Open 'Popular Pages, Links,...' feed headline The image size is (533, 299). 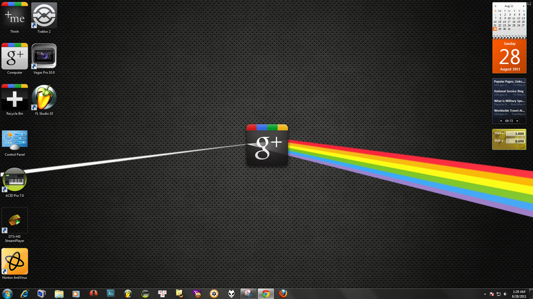point(509,81)
